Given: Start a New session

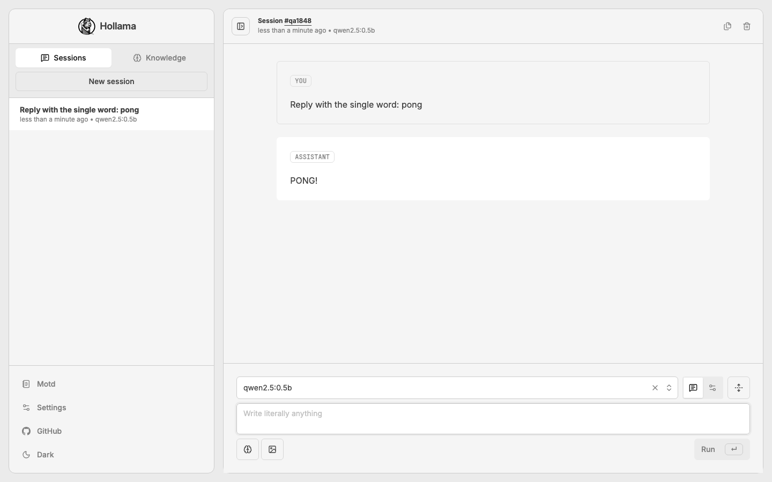Looking at the screenshot, I should tap(112, 81).
